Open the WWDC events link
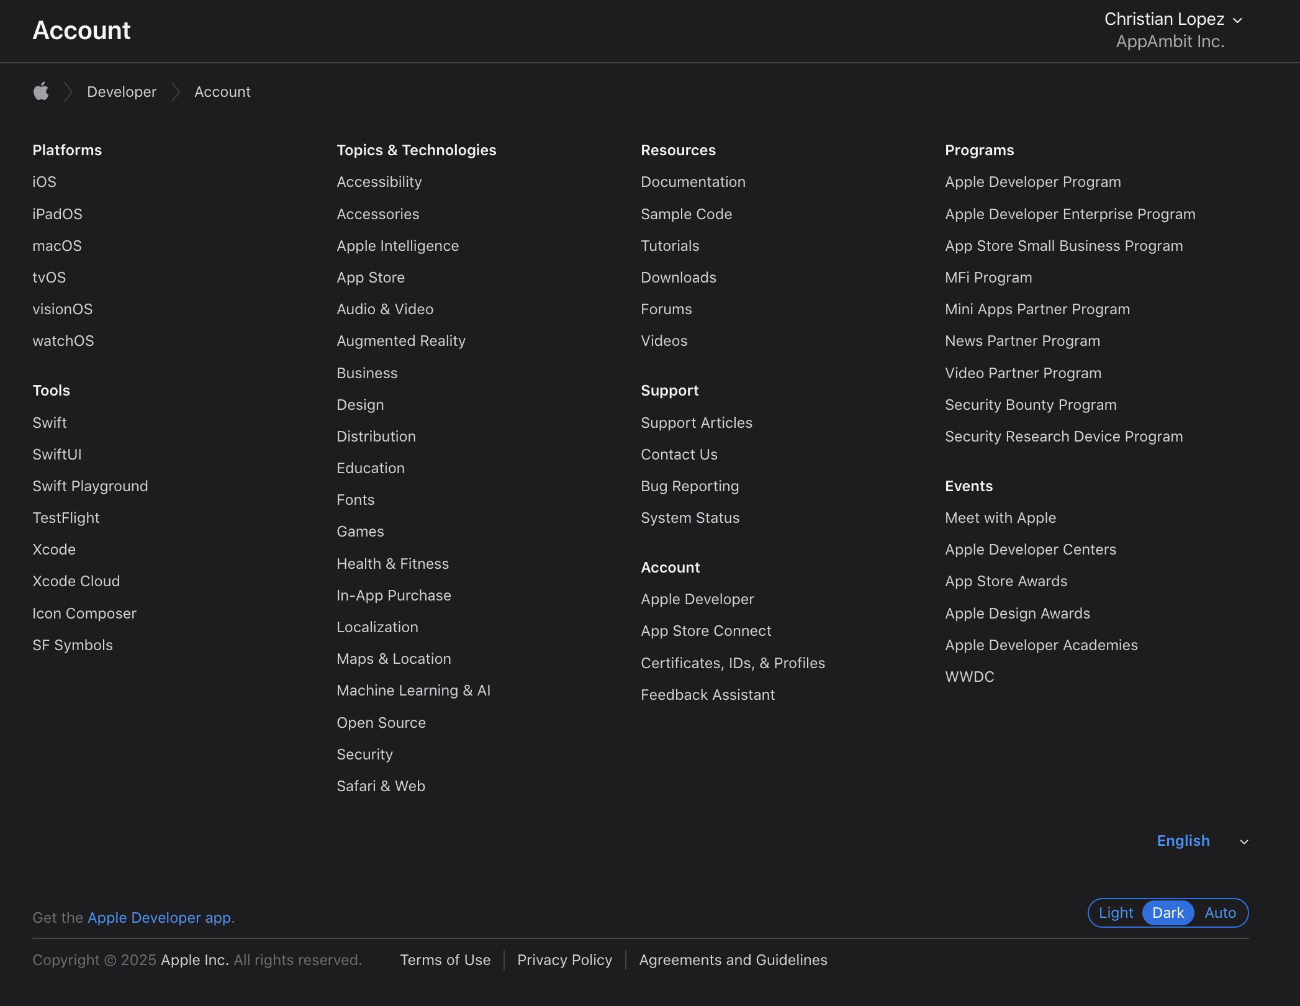The height and width of the screenshot is (1006, 1300). click(969, 677)
